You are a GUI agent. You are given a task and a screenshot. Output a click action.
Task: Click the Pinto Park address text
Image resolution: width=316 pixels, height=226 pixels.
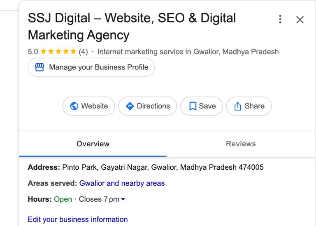click(163, 167)
